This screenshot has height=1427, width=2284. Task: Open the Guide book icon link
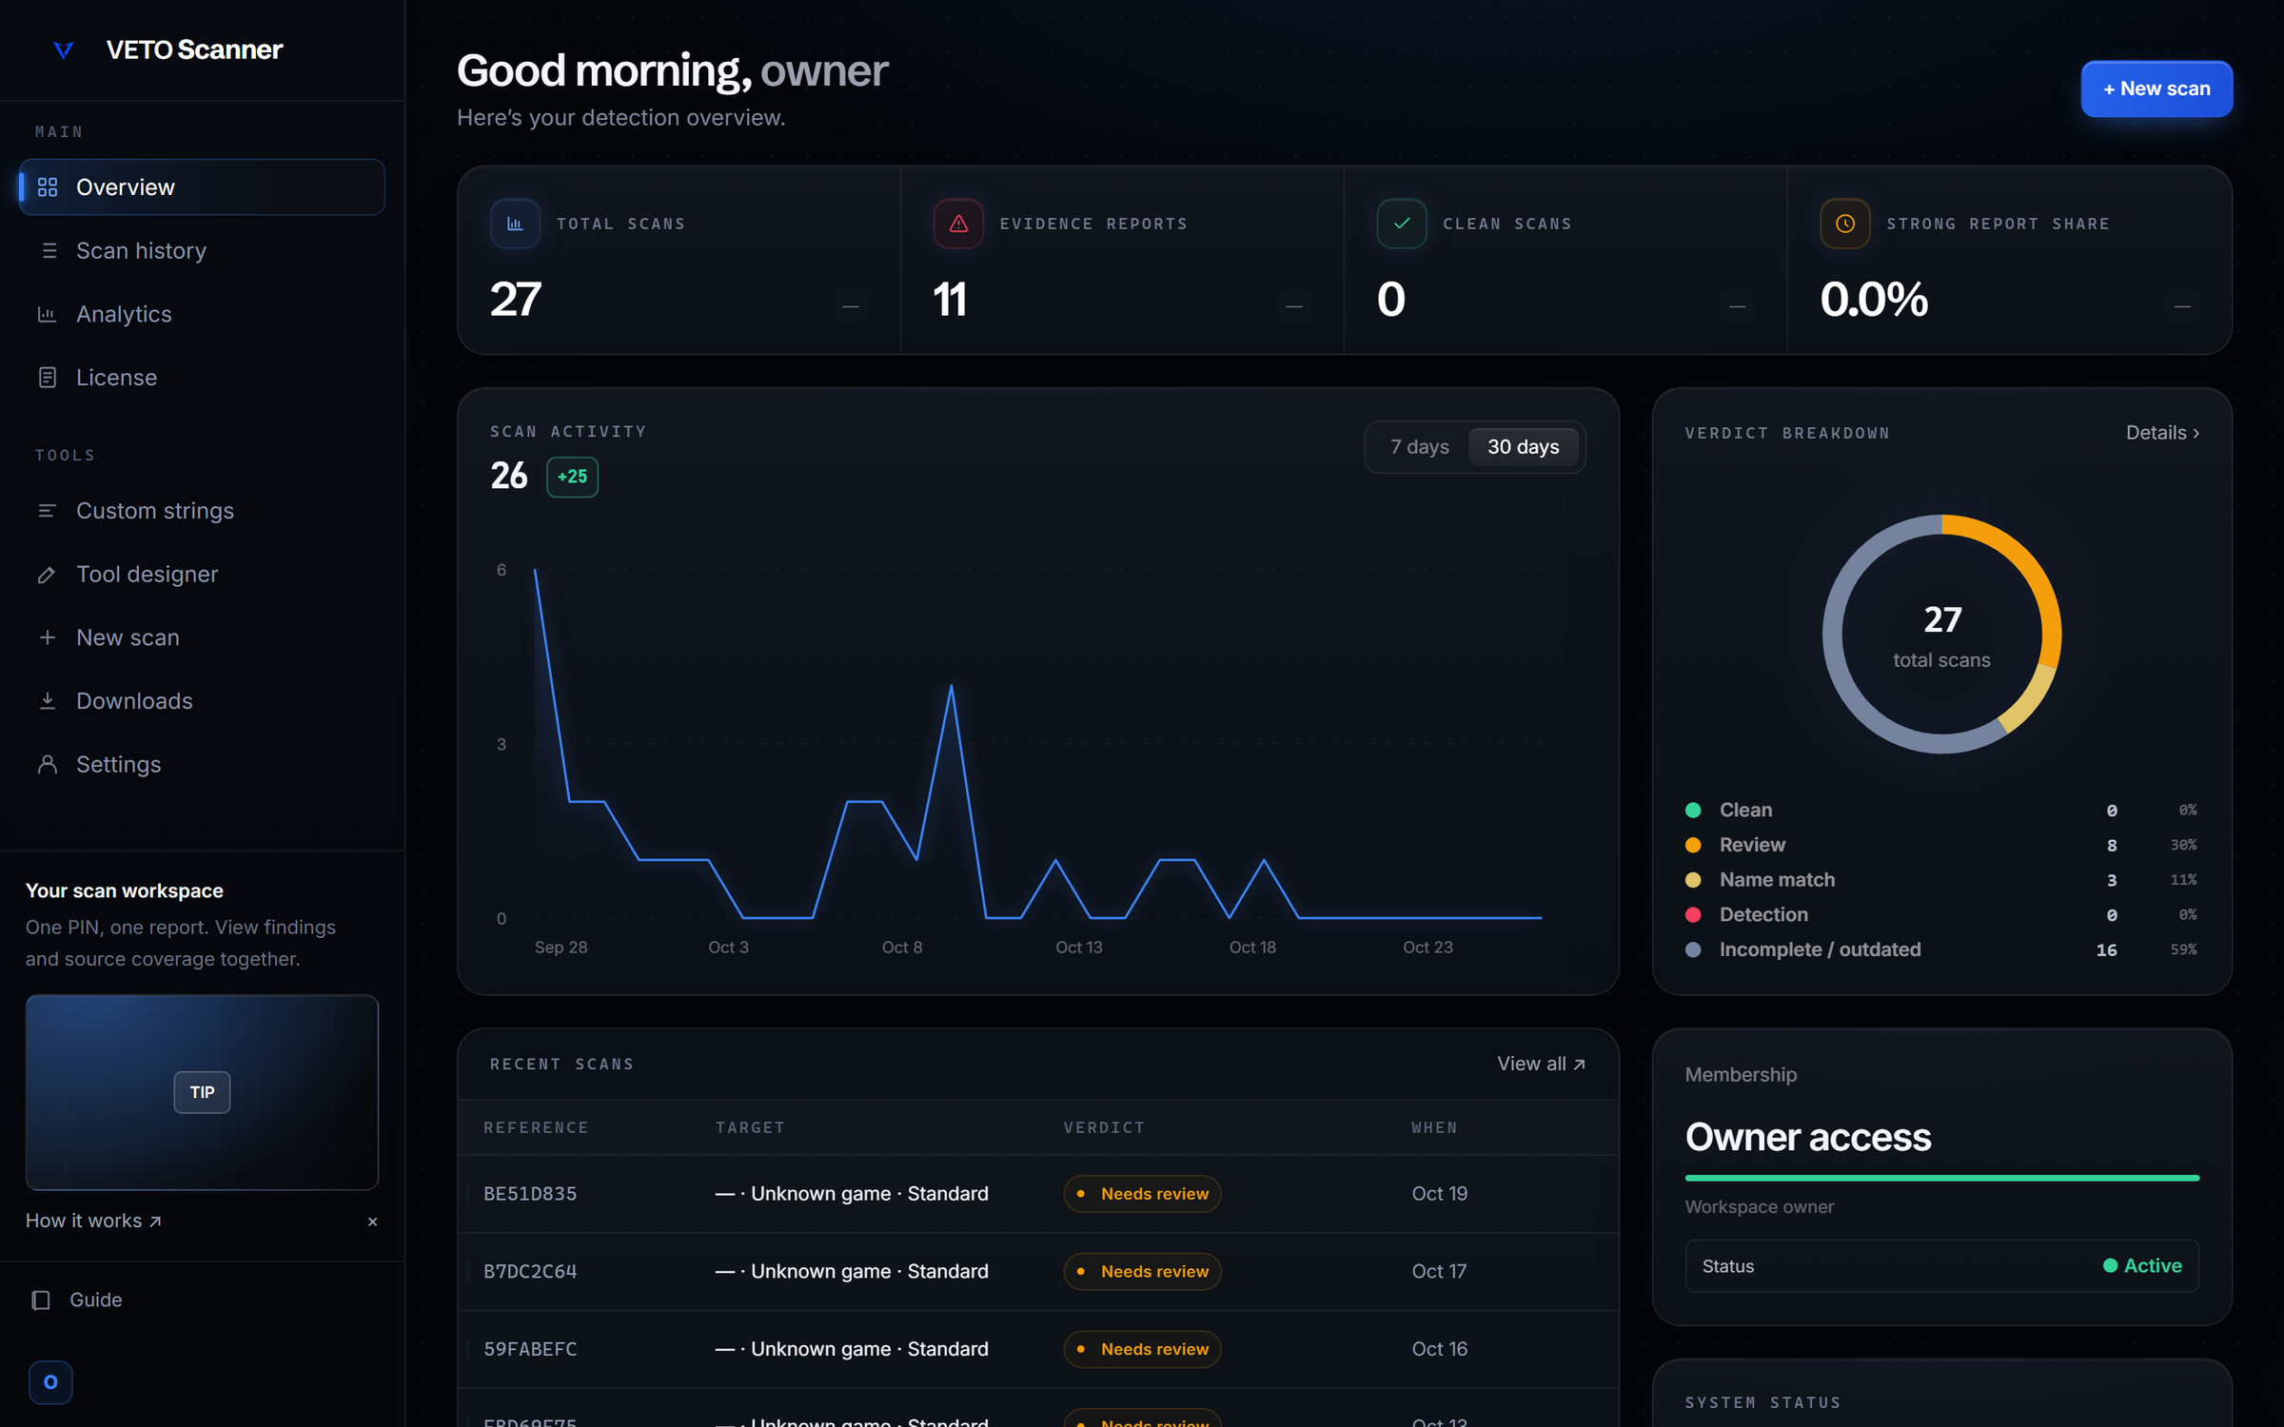pyautogui.click(x=41, y=1300)
